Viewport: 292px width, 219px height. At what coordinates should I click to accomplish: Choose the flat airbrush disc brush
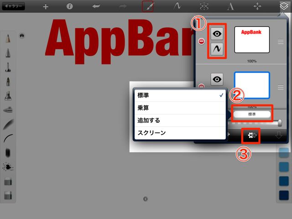point(8,110)
